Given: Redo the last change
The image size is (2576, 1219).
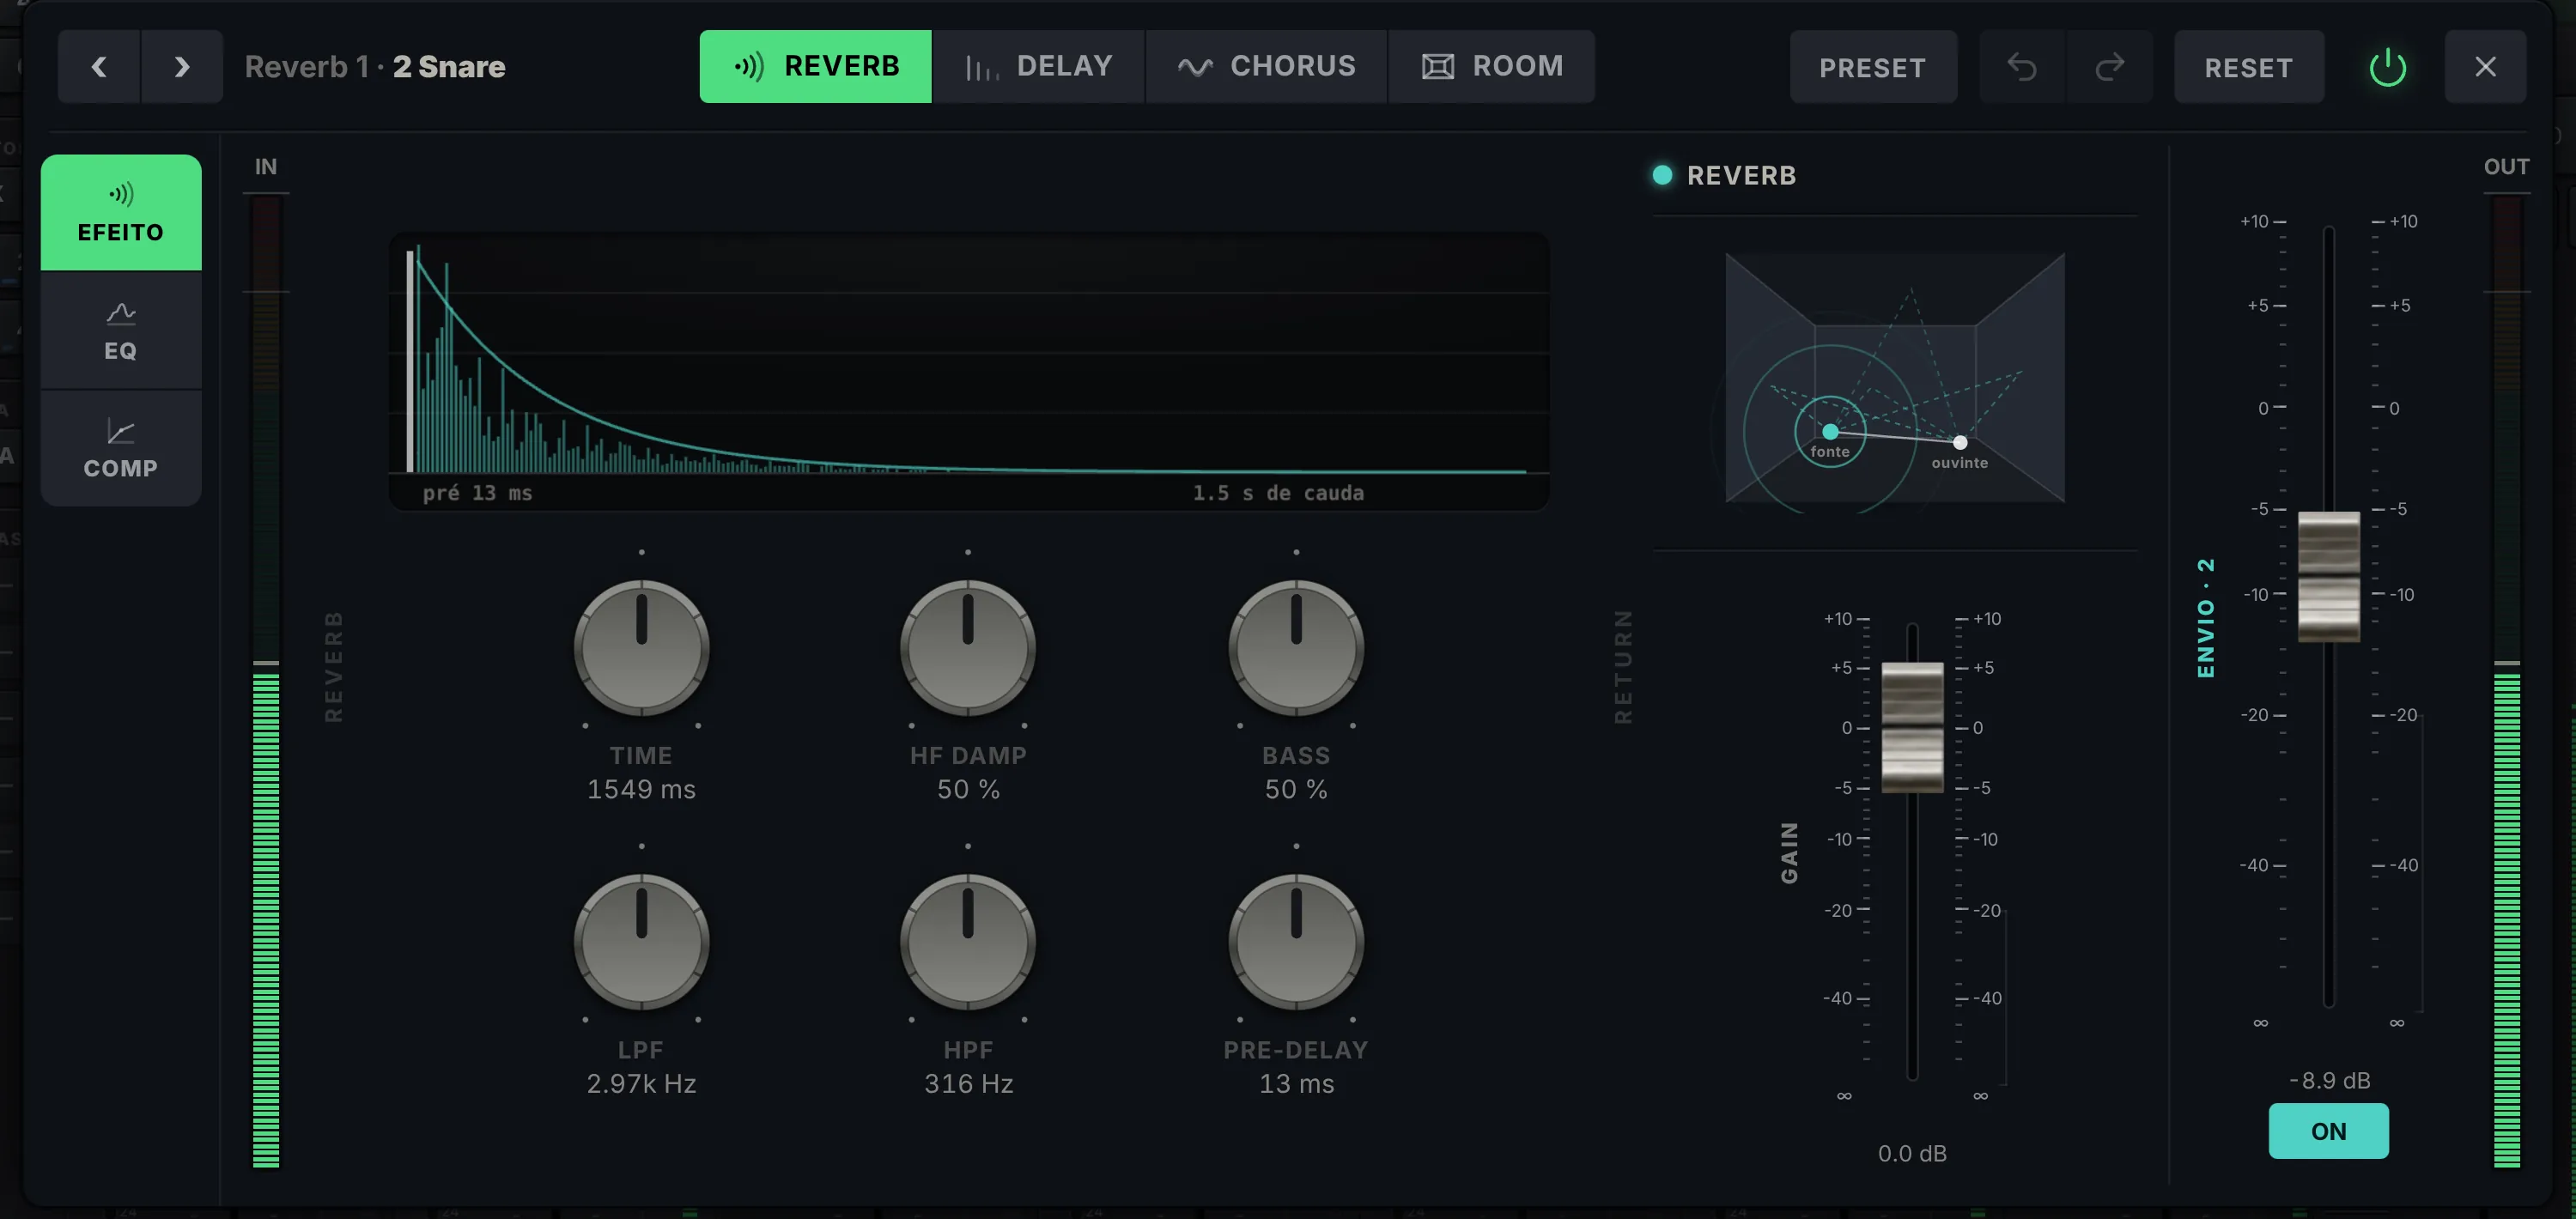Looking at the screenshot, I should point(2109,67).
